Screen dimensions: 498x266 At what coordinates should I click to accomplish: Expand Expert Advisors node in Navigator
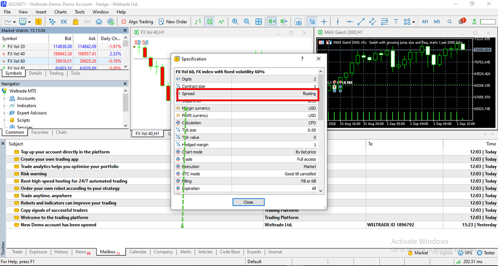pyautogui.click(x=4, y=113)
